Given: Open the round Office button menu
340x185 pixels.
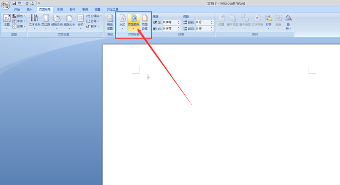Looking at the screenshot, I should 5,5.
